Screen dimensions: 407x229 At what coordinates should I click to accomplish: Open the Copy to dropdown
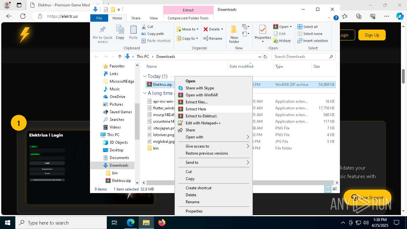[x=188, y=38]
